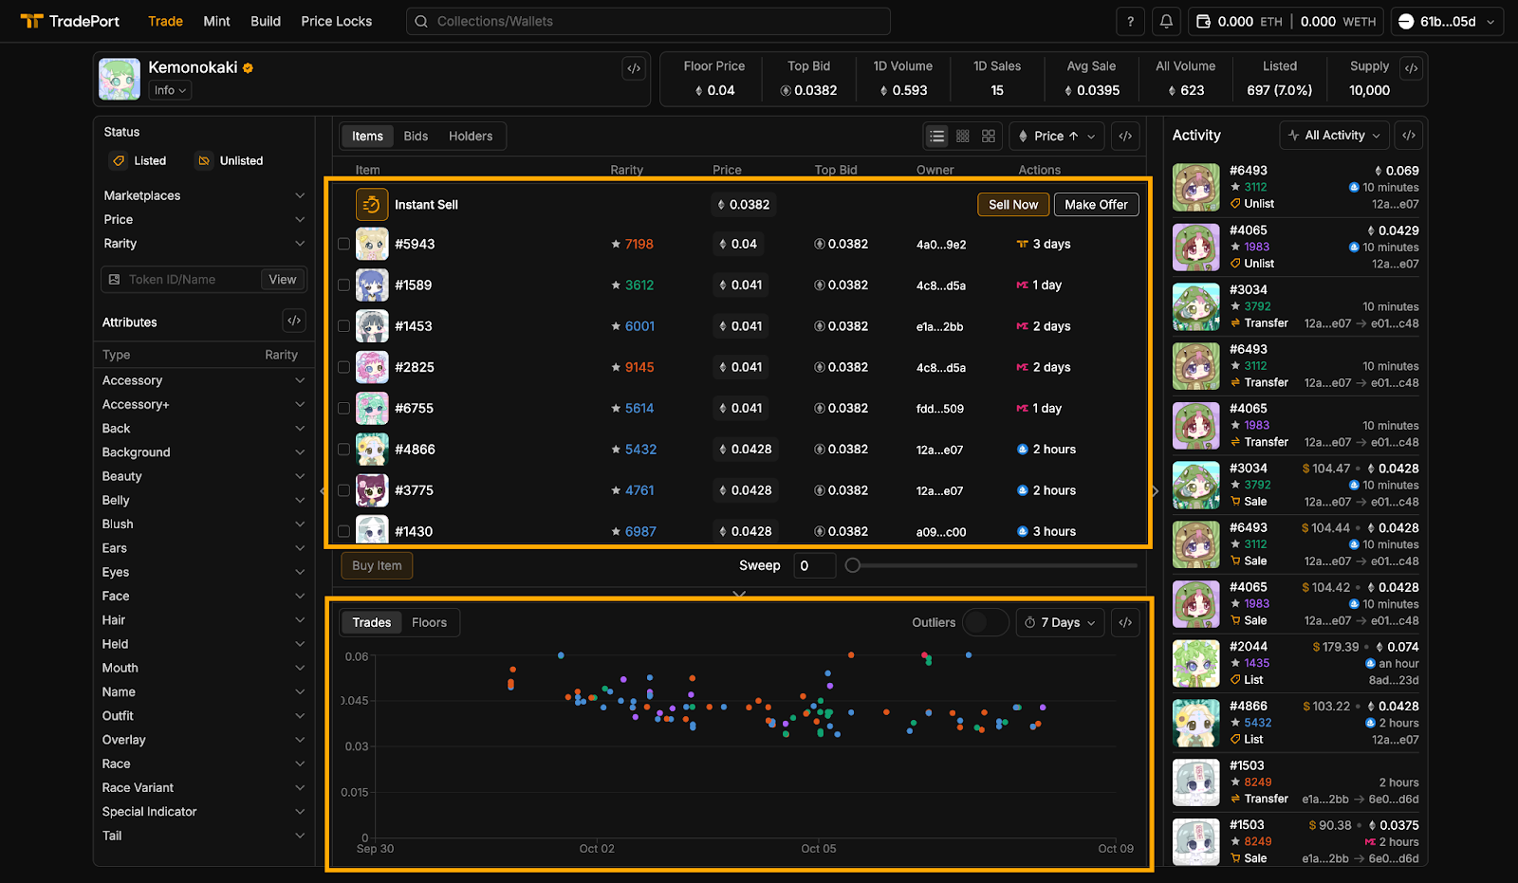This screenshot has width=1518, height=883.
Task: Switch to the Bids tab
Action: (416, 136)
